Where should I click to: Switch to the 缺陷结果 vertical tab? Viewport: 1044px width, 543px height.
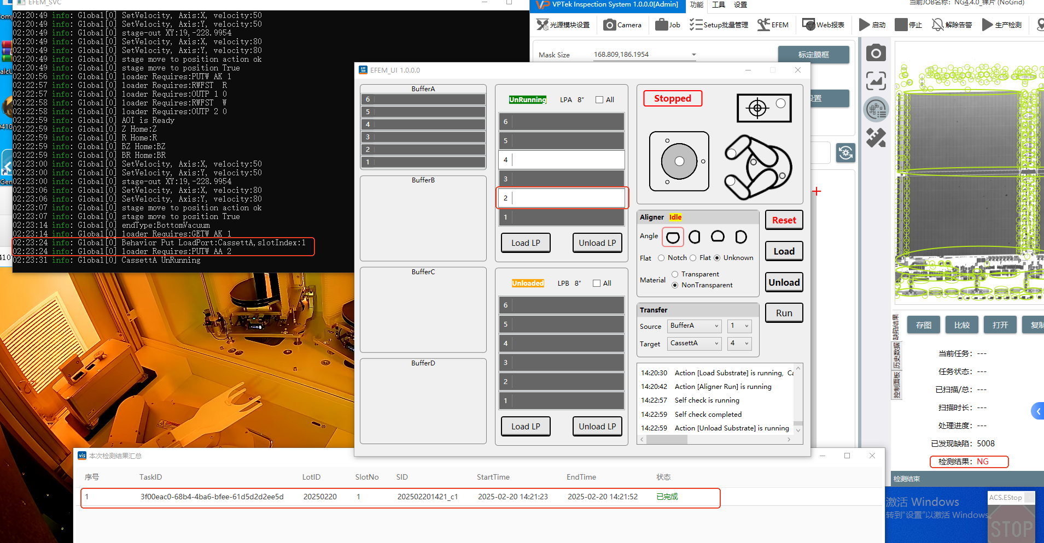pyautogui.click(x=896, y=328)
